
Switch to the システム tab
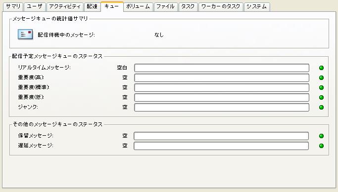[x=257, y=7]
